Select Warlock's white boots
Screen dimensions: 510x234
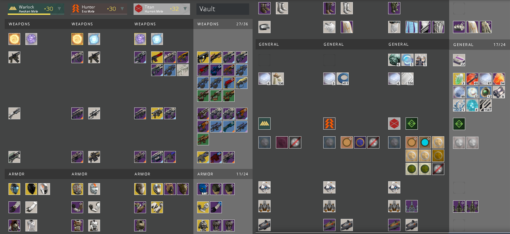281,8
